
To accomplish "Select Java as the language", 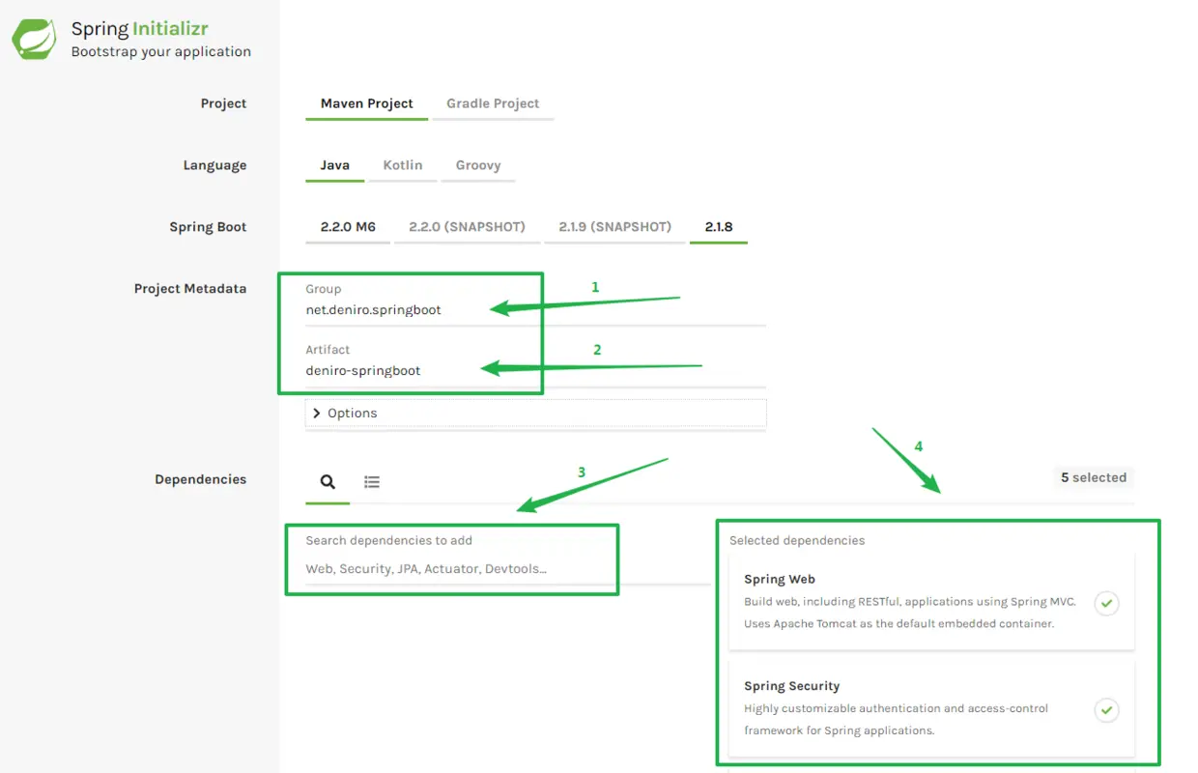I will point(334,165).
